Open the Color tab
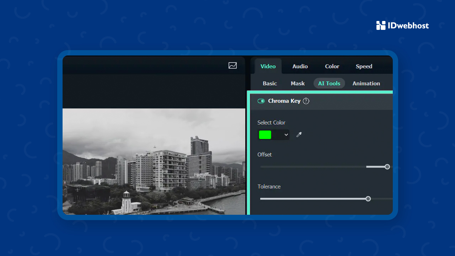This screenshot has height=256, width=455. click(x=332, y=66)
